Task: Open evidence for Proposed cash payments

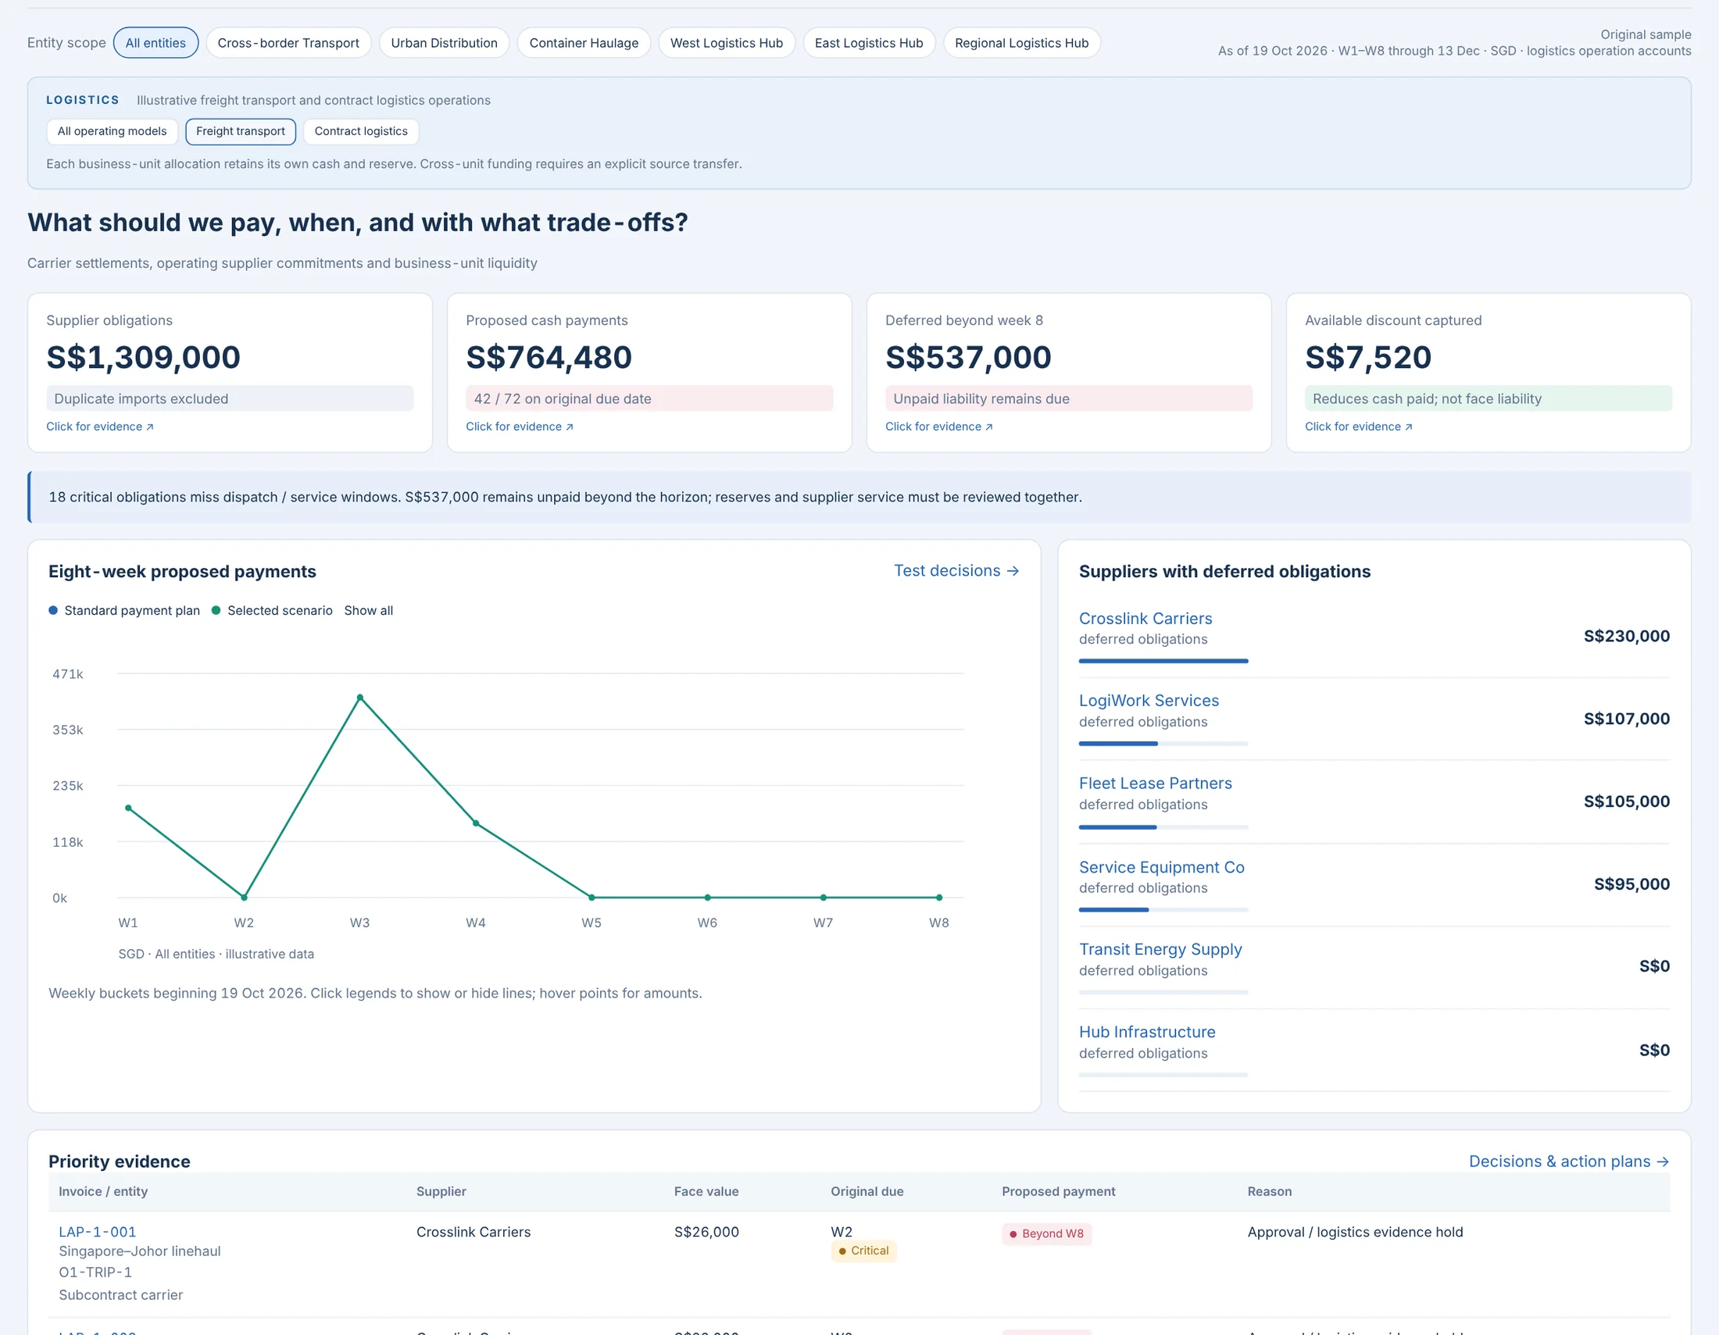Action: click(520, 427)
